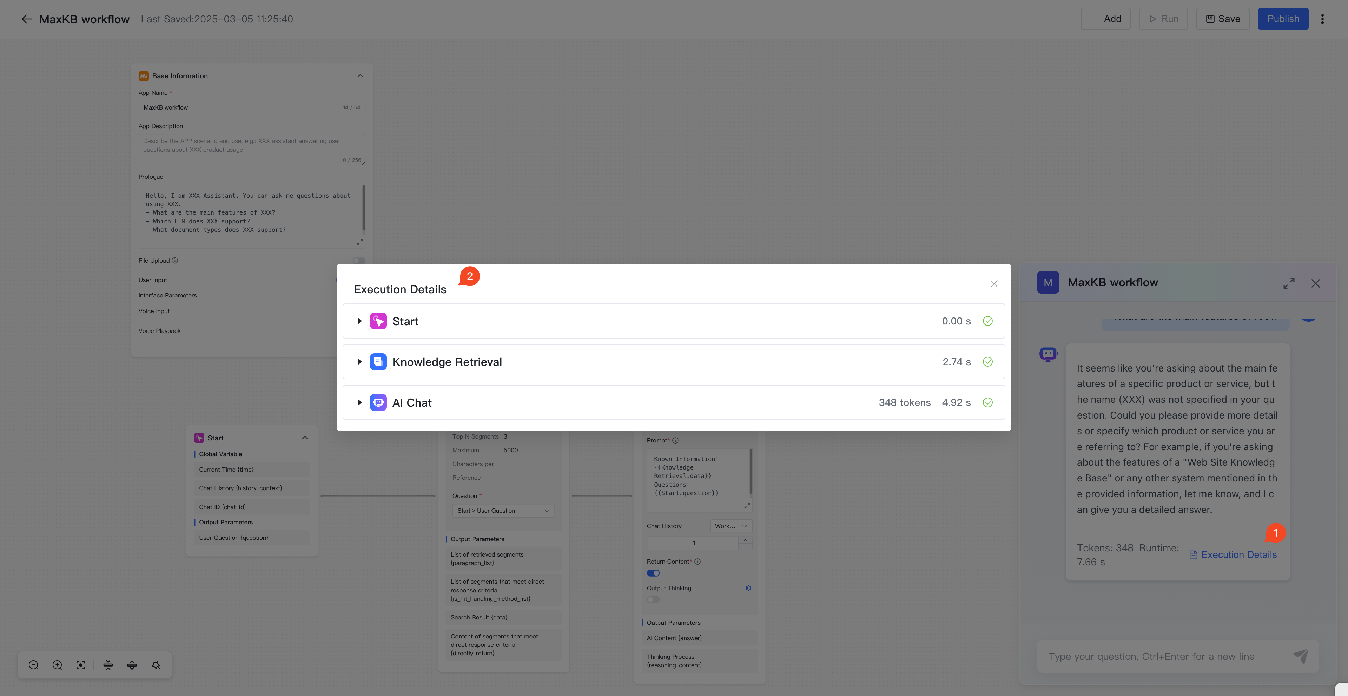Click the App Name input field
The width and height of the screenshot is (1348, 696).
(252, 107)
